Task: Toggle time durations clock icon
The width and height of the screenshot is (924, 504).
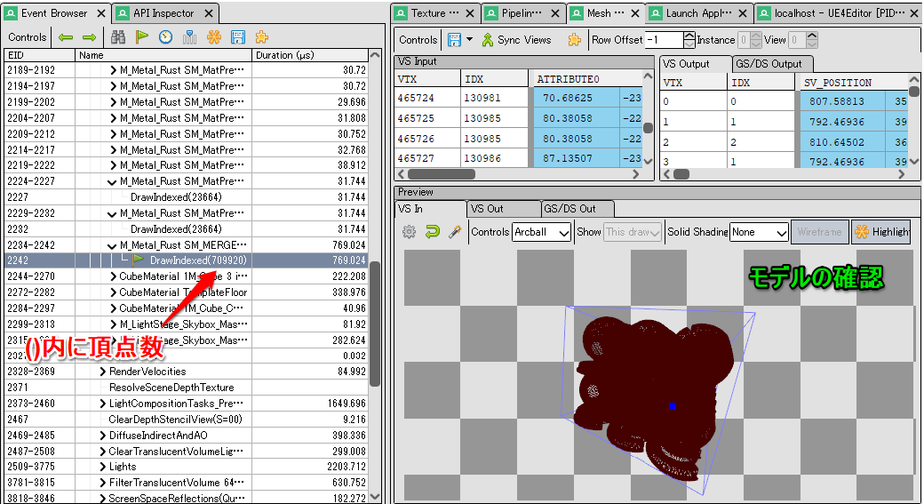Action: 165,37
